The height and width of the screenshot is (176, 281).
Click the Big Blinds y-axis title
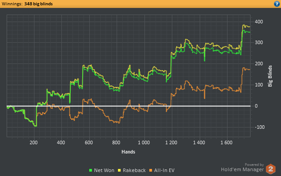(x=270, y=76)
